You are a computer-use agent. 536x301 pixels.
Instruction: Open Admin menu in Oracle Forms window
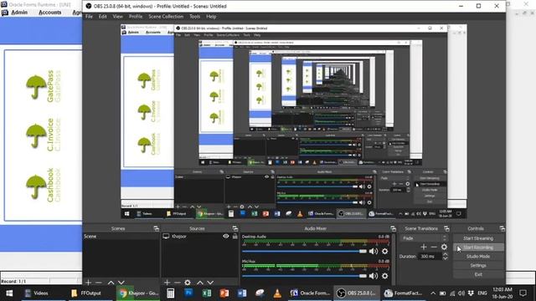(x=19, y=13)
